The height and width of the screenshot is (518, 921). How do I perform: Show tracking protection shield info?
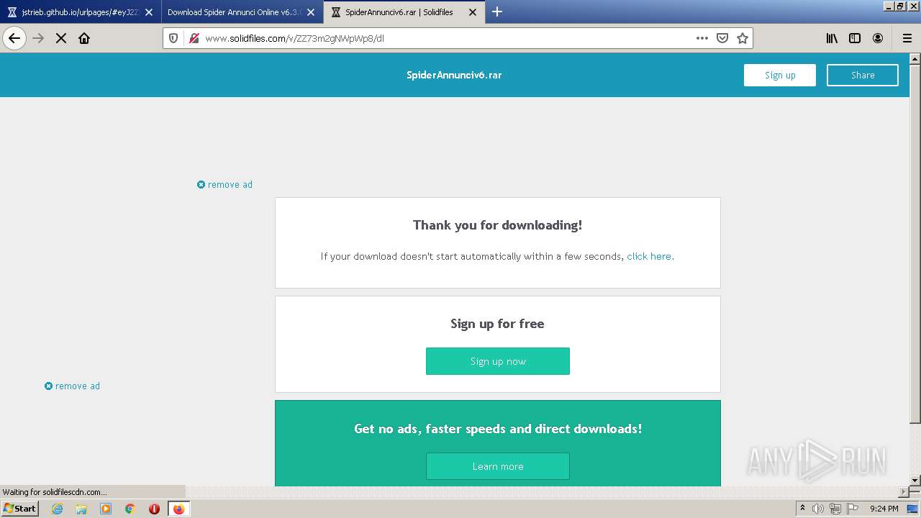[173, 38]
